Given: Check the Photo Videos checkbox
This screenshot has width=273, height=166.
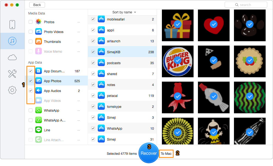Looking at the screenshot, I should [x=31, y=32].
